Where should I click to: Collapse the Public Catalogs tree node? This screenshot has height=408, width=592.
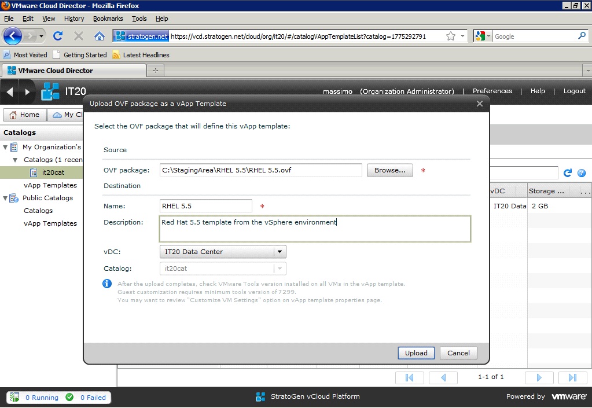(x=5, y=198)
